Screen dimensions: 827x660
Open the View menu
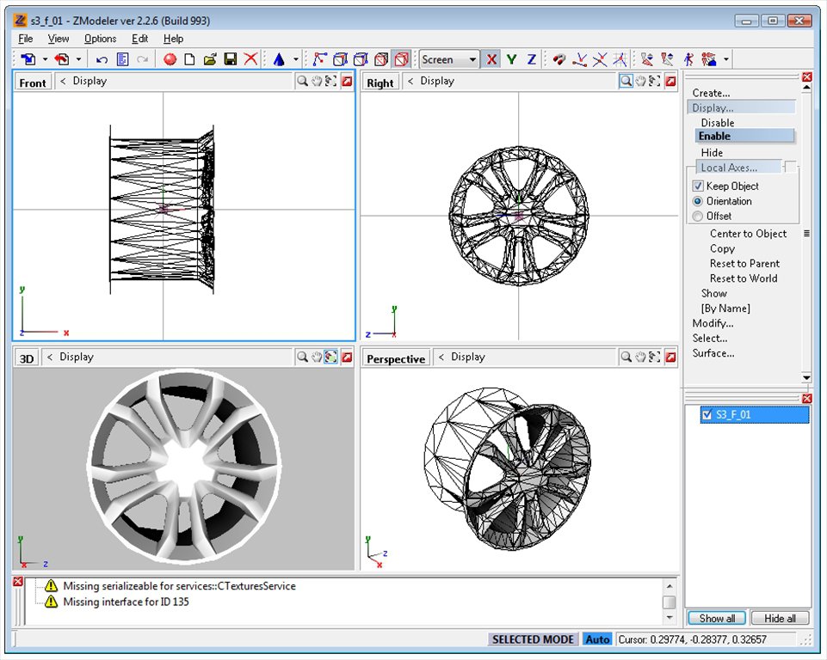coord(58,39)
